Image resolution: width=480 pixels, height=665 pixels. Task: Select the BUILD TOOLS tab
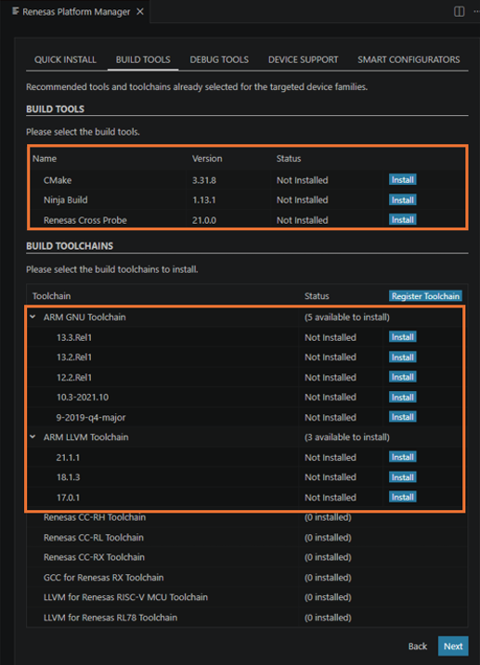tap(143, 59)
